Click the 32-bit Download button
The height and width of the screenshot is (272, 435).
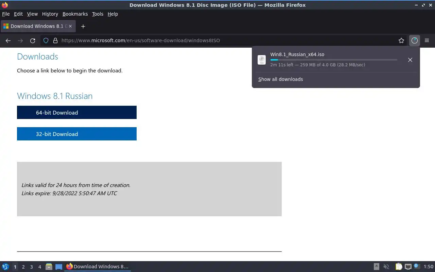pyautogui.click(x=77, y=134)
